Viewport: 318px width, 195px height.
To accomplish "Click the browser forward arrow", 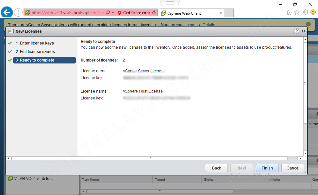I will 18,12.
